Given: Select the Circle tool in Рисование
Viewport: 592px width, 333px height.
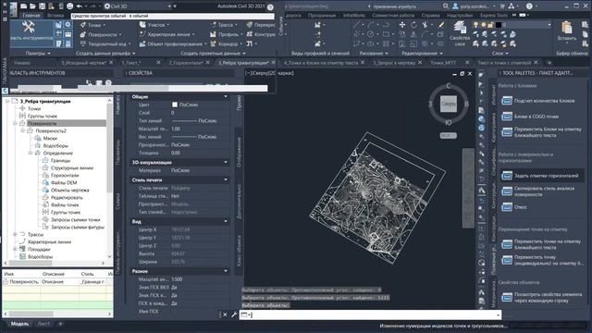Looking at the screenshot, I should (371, 34).
